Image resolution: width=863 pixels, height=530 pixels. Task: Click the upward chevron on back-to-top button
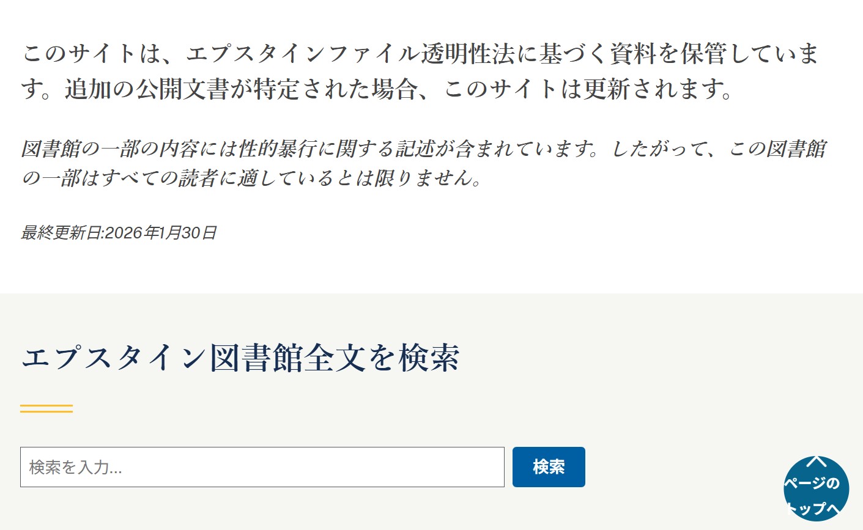point(816,462)
